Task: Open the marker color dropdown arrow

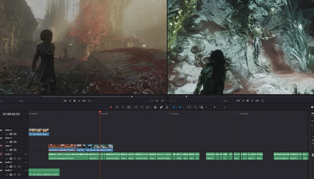Action: [183, 107]
